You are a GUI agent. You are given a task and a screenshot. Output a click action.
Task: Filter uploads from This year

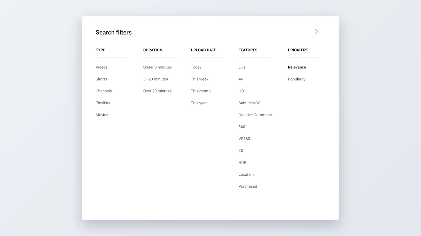tap(199, 103)
